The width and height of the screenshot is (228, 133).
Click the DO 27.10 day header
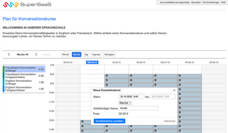(x=165, y=62)
